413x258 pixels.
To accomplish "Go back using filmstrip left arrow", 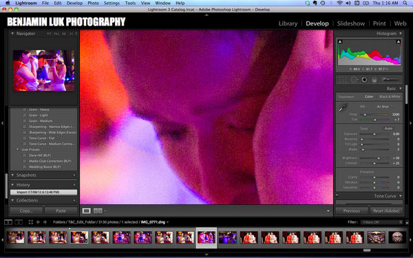I will coord(38,222).
